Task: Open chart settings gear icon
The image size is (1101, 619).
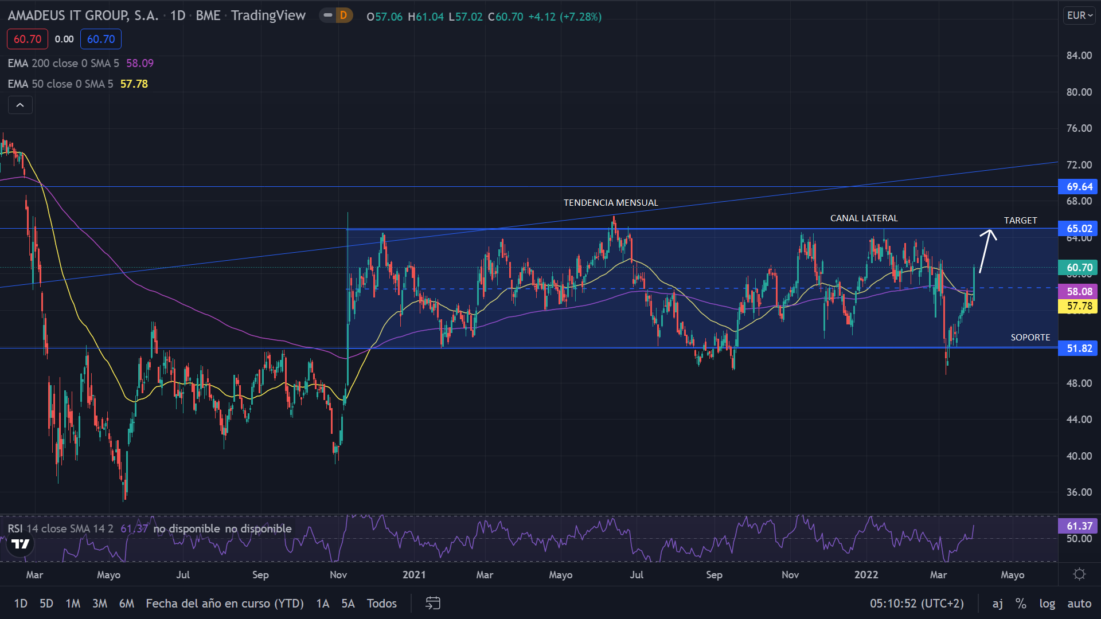Action: 1079,574
